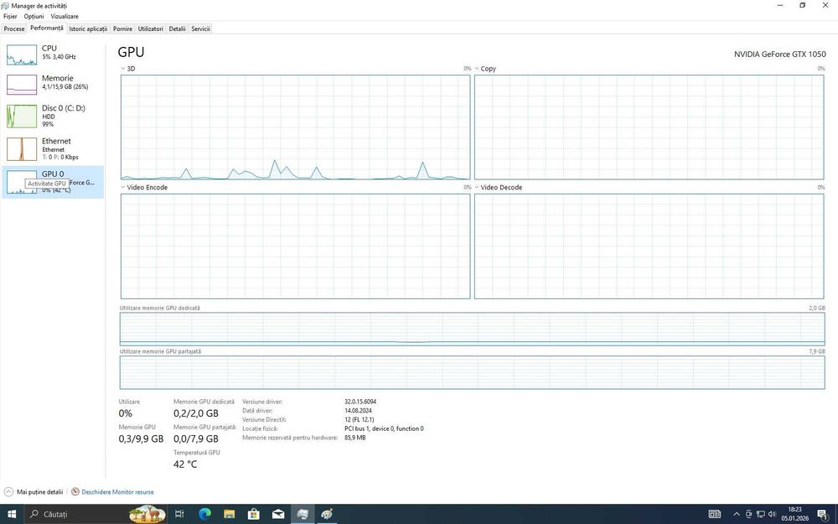Open the Servicii tab

200,29
